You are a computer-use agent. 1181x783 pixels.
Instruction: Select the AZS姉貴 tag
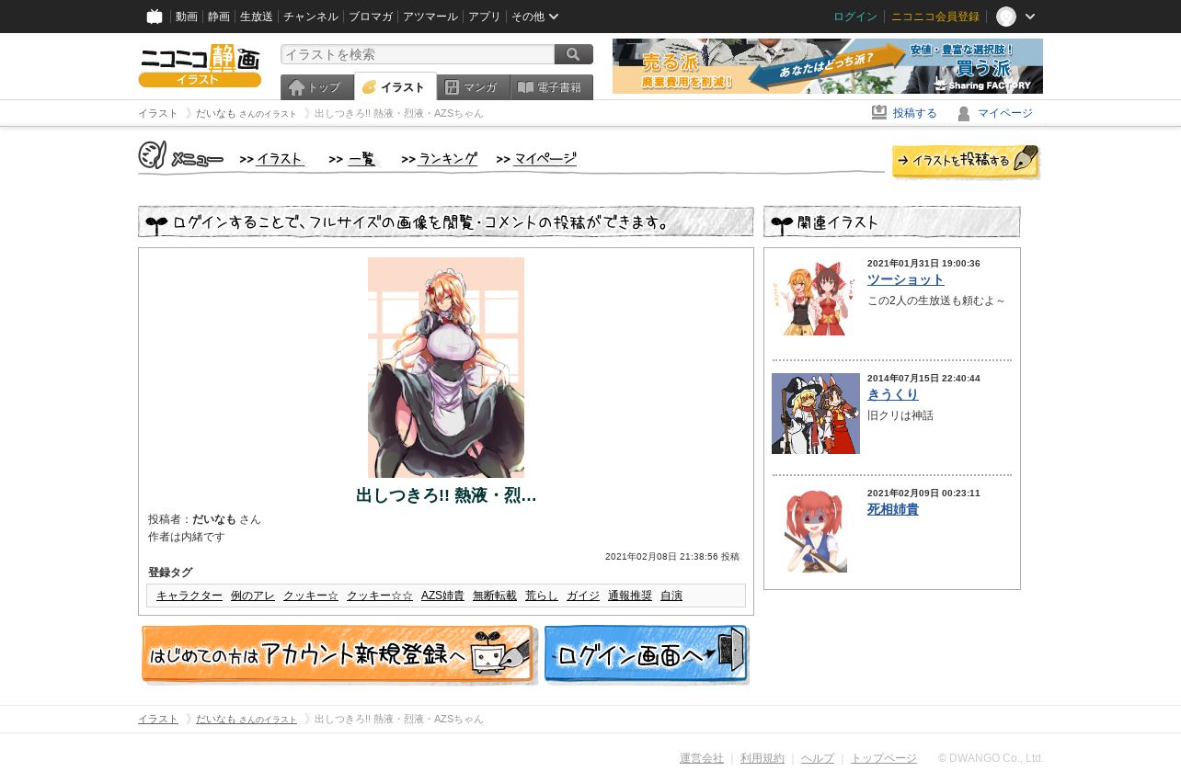pyautogui.click(x=442, y=596)
